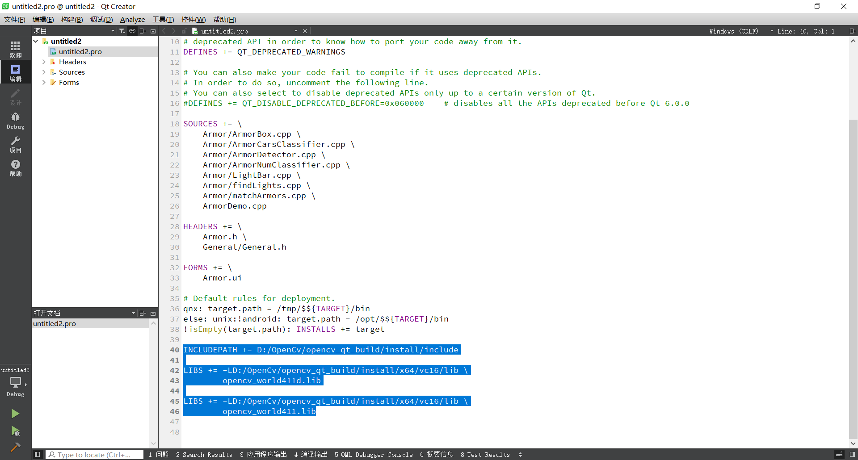858x460 pixels.
Task: Toggle right sidebar visibility in status bar
Action: (852, 455)
